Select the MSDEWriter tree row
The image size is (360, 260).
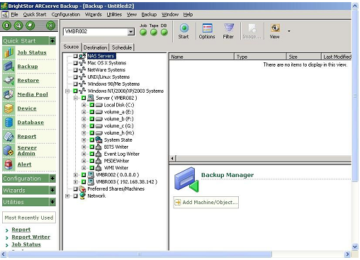[116, 161]
